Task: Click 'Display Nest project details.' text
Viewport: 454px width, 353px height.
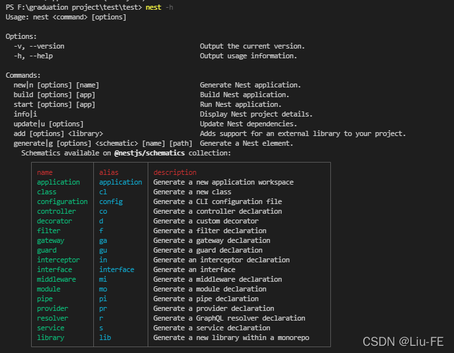Action: (256, 114)
